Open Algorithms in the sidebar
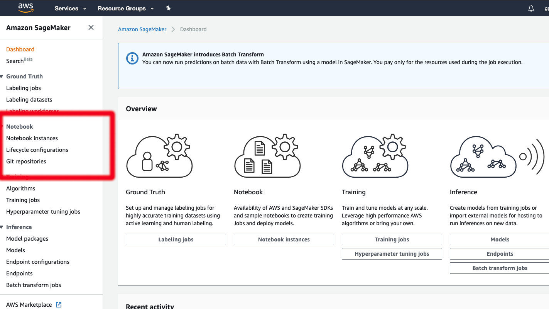549x309 pixels. [x=21, y=188]
